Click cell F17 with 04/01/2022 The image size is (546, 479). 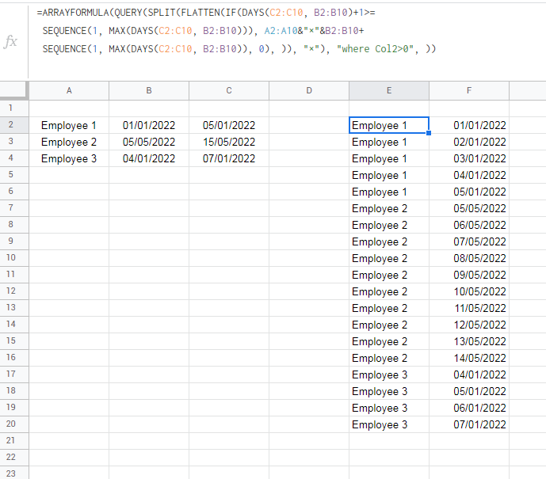[469, 374]
